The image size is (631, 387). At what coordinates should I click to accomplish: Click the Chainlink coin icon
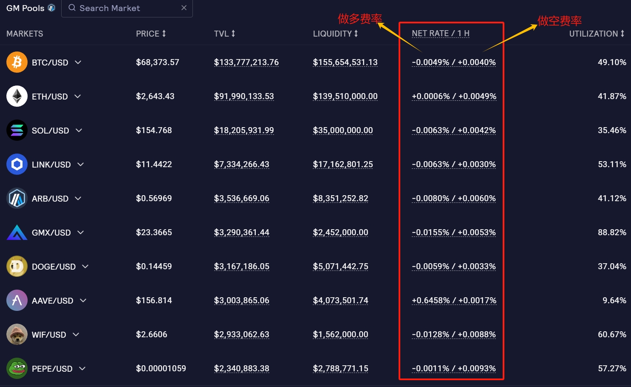[x=17, y=164]
